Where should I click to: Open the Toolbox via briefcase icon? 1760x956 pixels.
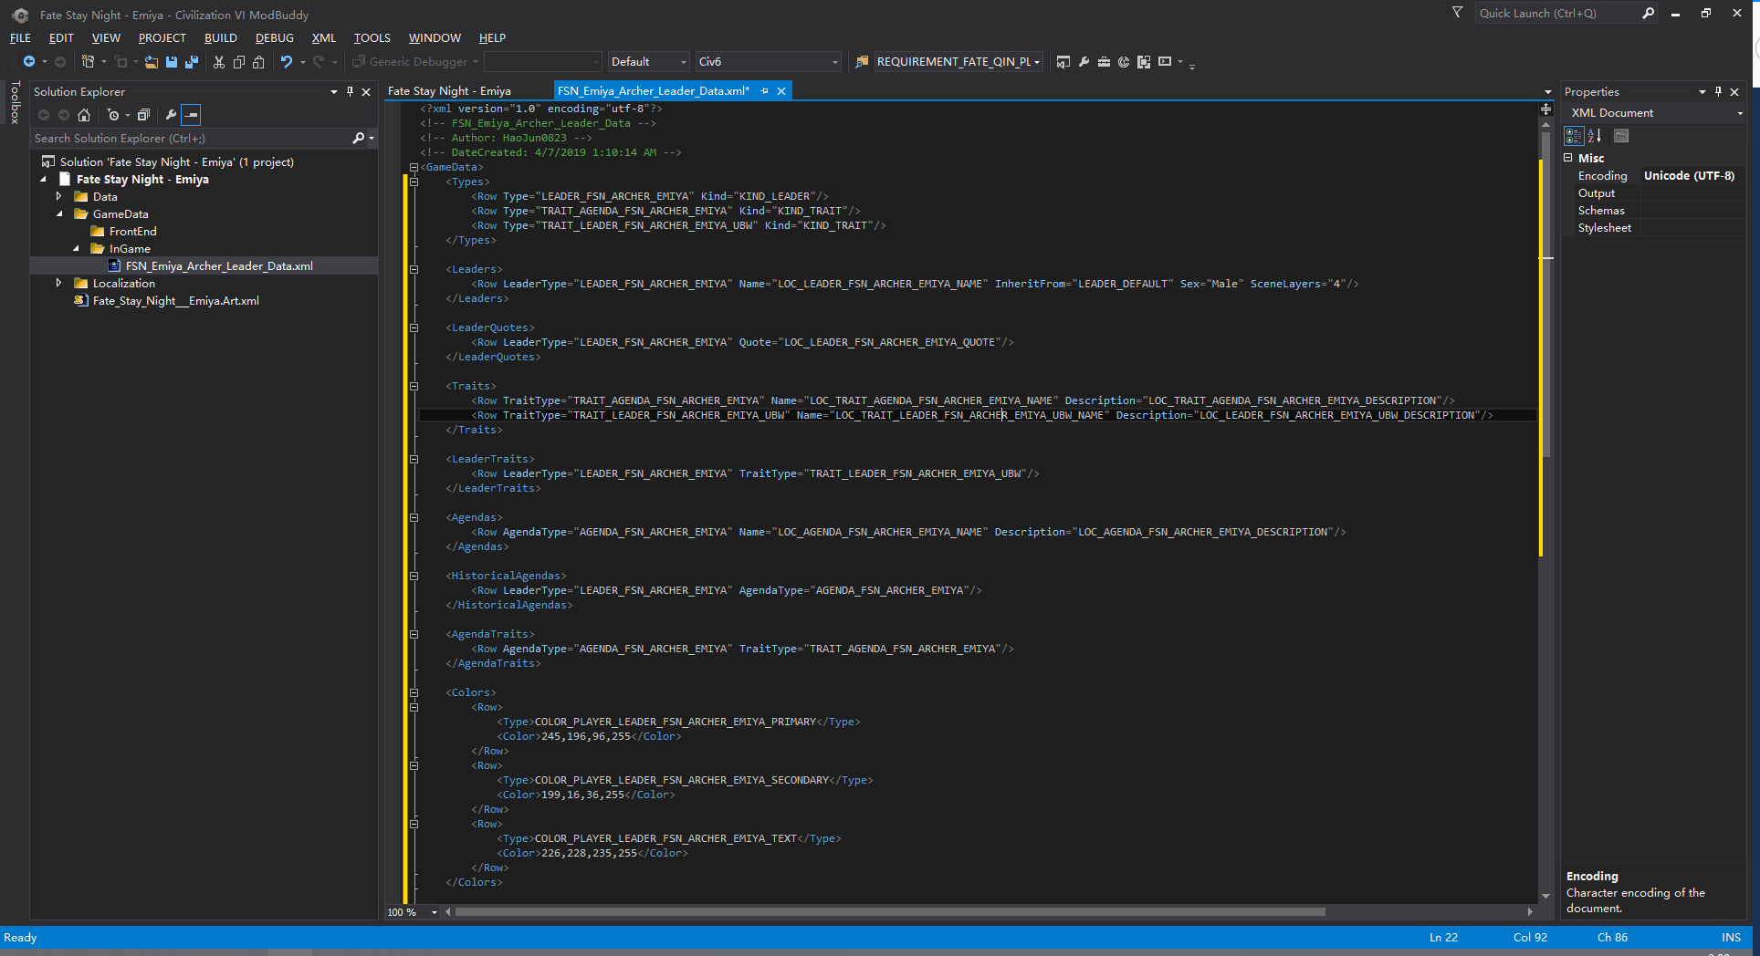(x=1104, y=62)
